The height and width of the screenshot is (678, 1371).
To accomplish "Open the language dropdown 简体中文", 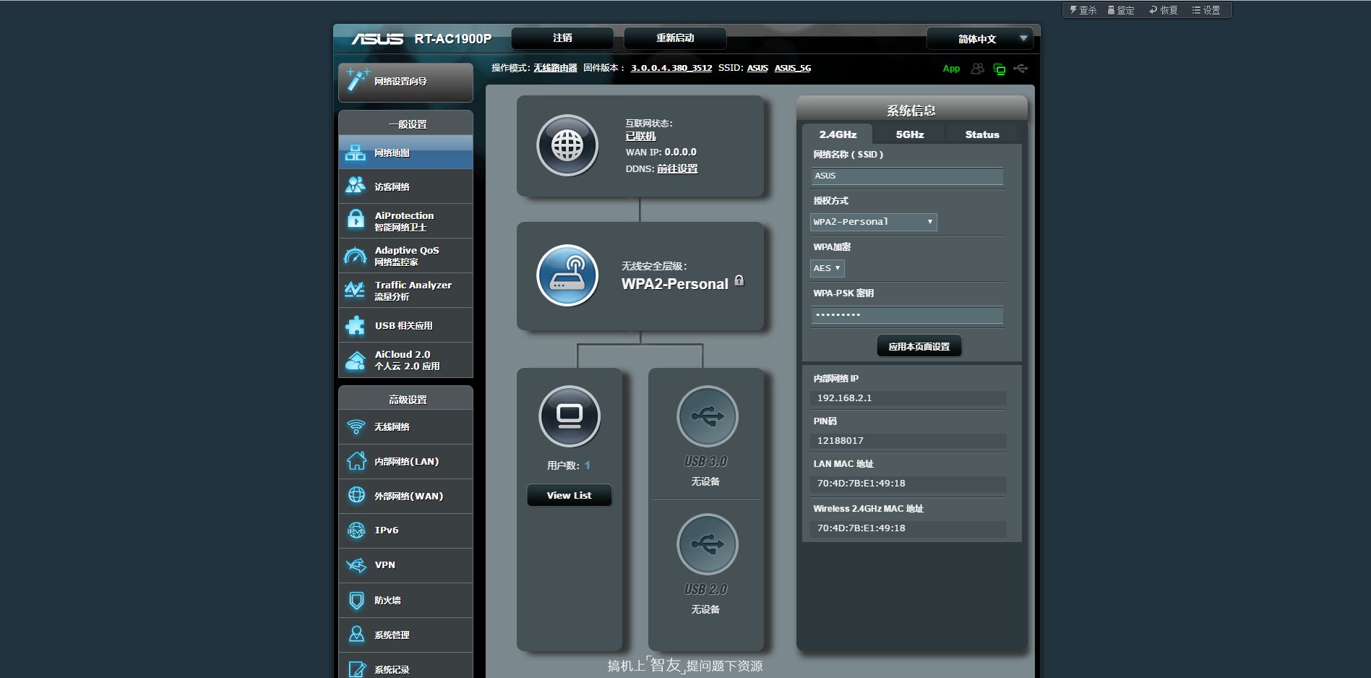I will (x=979, y=39).
